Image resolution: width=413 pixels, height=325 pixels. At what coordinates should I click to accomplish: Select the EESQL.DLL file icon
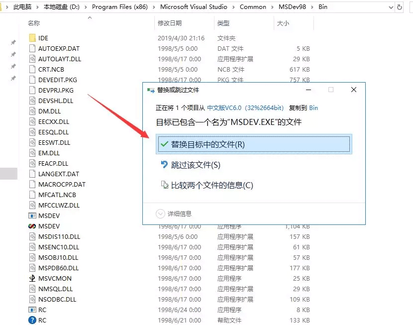32,132
